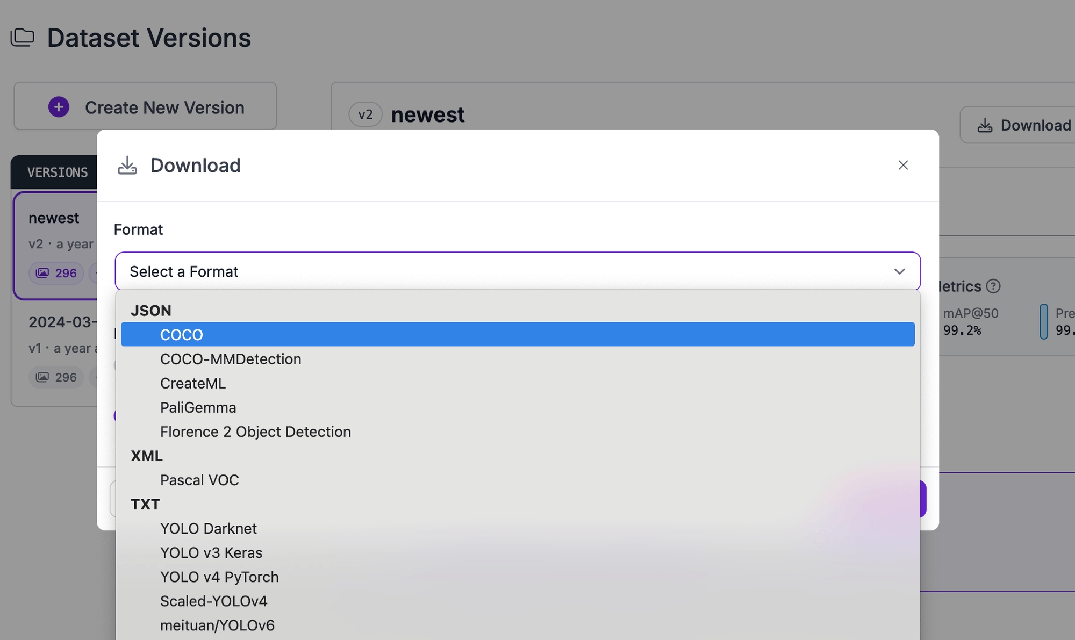Choose Florence 2 Object Detection format
The image size is (1075, 640).
(255, 431)
